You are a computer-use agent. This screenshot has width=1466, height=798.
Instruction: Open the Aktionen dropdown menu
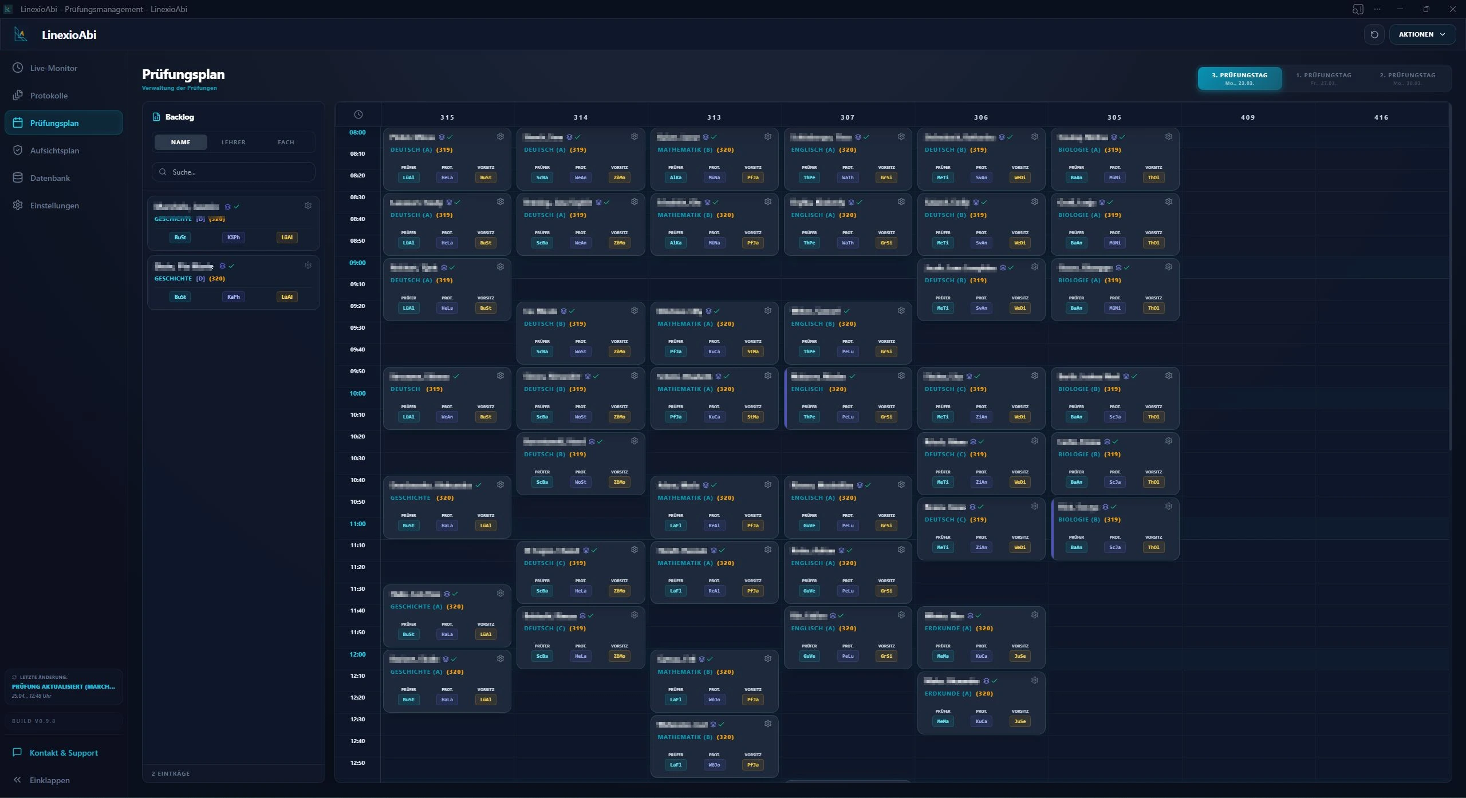[x=1421, y=34]
